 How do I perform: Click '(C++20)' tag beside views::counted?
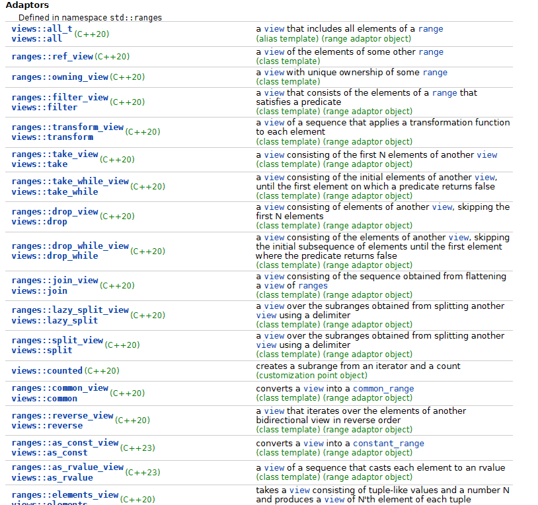(102, 371)
